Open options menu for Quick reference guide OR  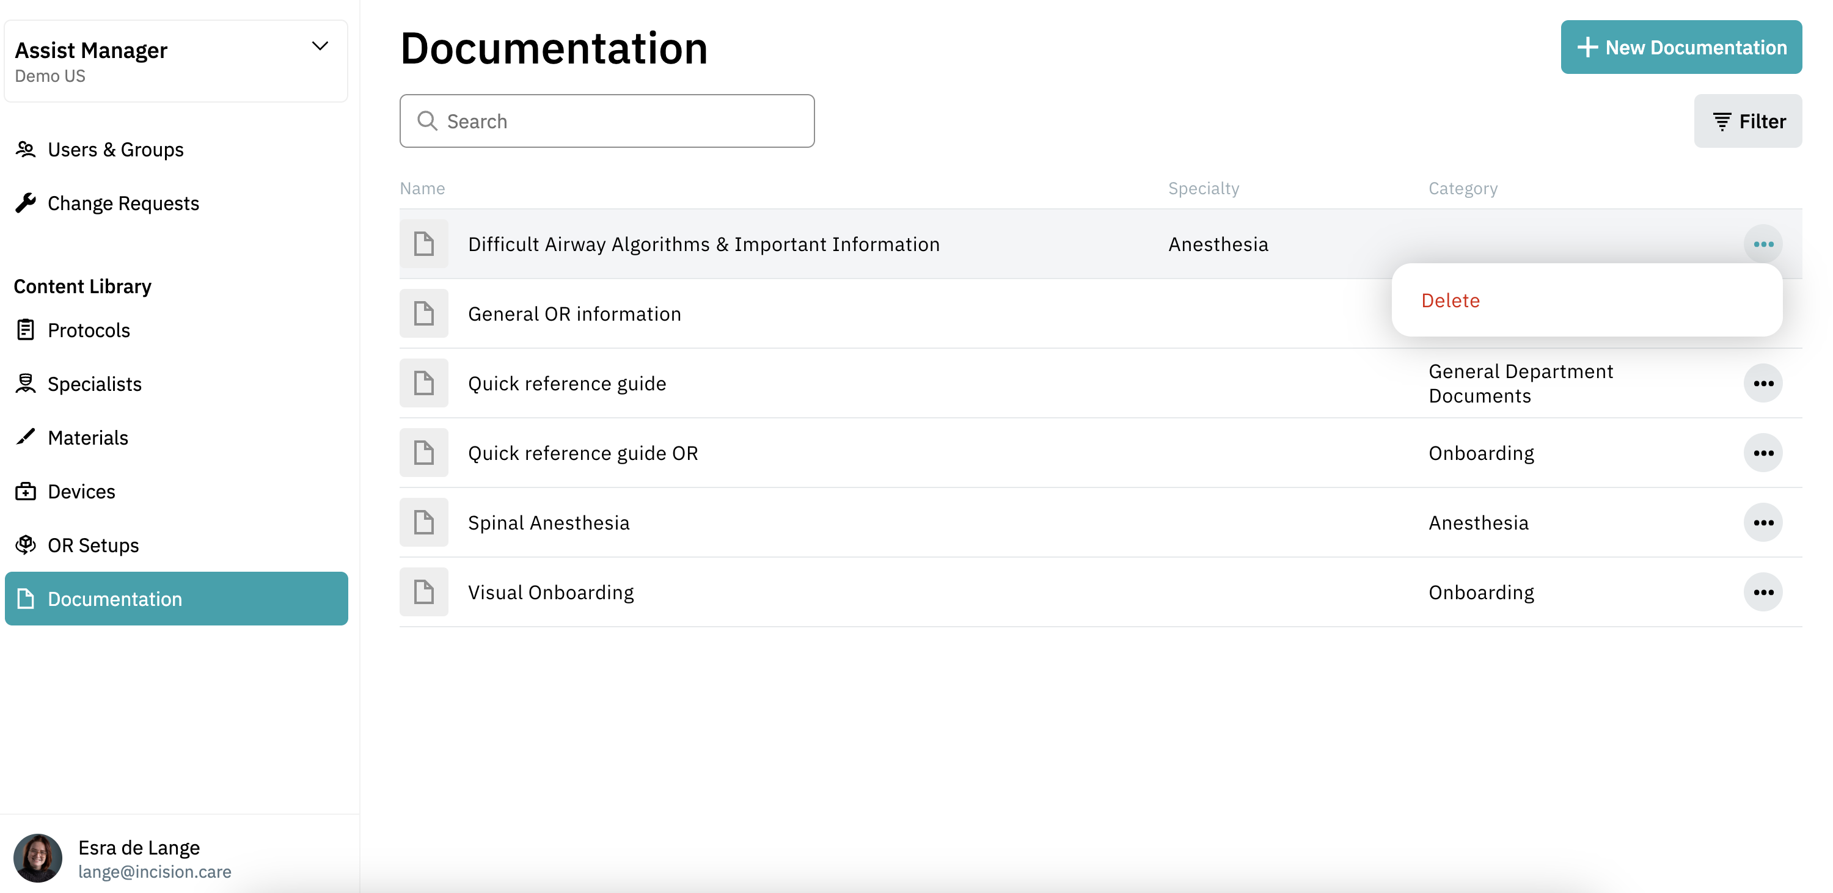[x=1763, y=453]
